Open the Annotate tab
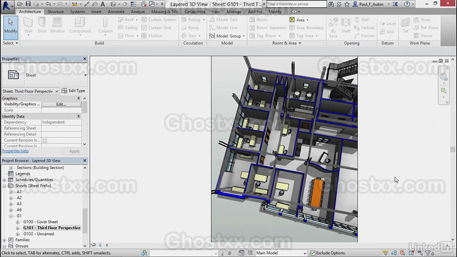This screenshot has height=257, width=457. click(x=116, y=11)
